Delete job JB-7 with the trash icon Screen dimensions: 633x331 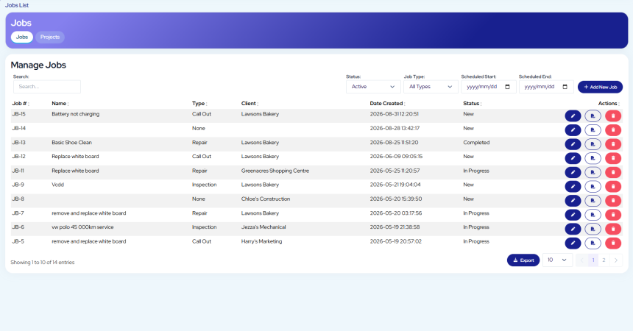pos(613,215)
